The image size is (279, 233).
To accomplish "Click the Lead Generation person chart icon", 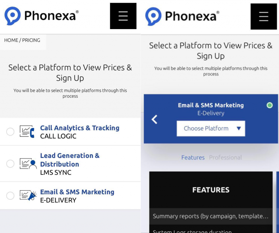I will pos(28,164).
